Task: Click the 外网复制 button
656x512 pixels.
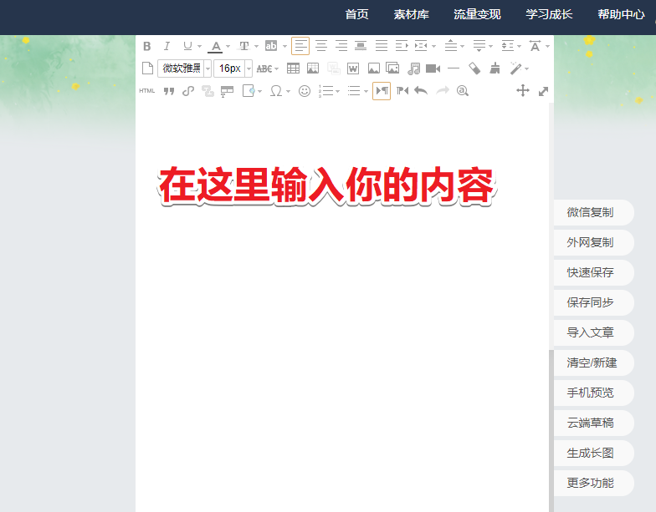Action: (x=594, y=242)
